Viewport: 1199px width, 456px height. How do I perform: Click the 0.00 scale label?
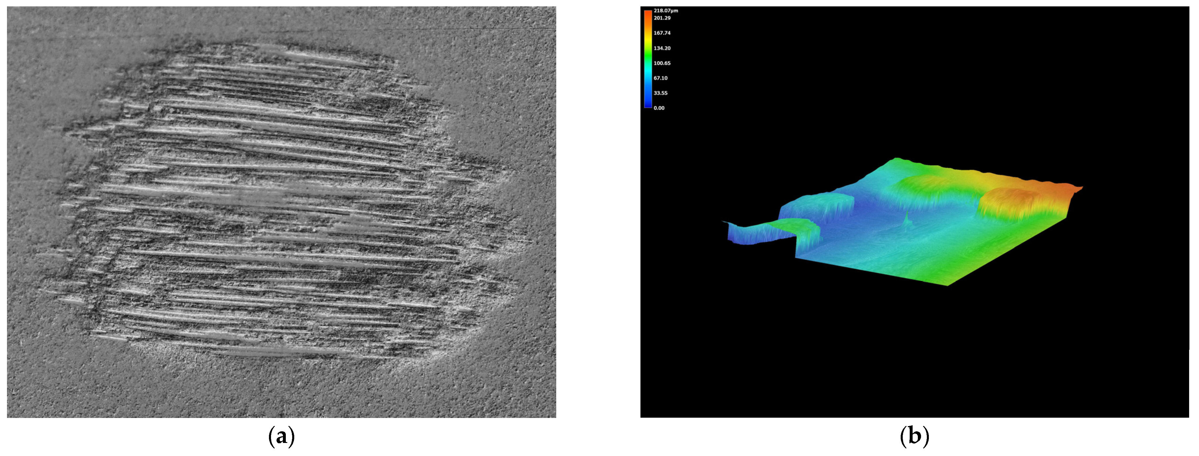pos(659,108)
